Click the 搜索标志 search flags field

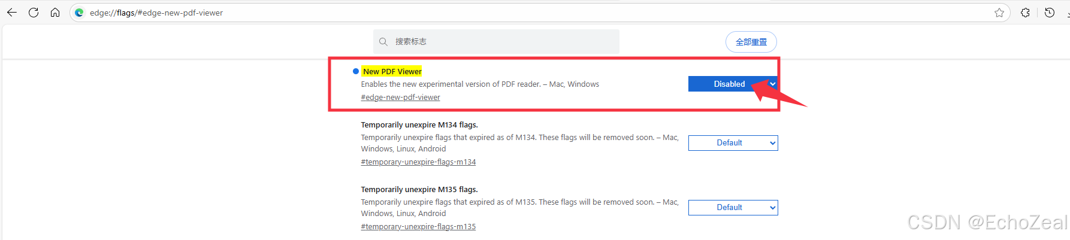[x=496, y=42]
